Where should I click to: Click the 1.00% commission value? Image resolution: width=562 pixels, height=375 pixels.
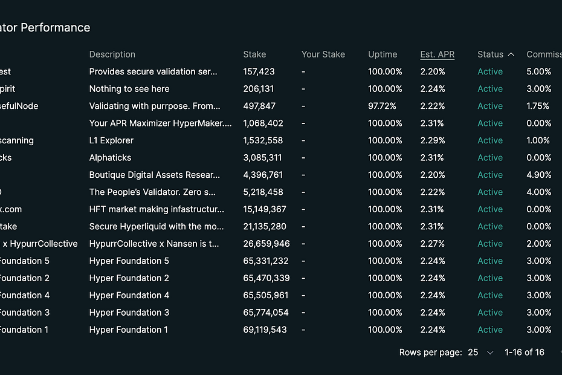pos(538,141)
